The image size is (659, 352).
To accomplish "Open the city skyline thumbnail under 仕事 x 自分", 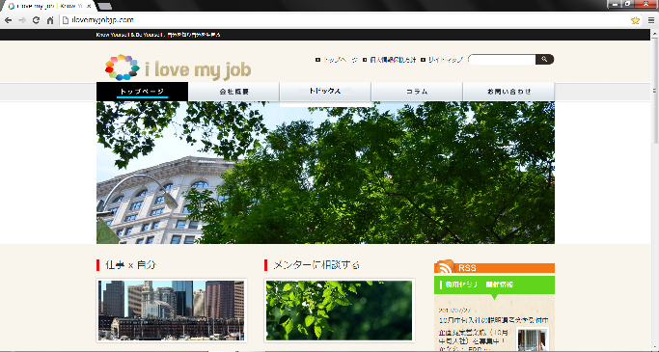I will [172, 311].
